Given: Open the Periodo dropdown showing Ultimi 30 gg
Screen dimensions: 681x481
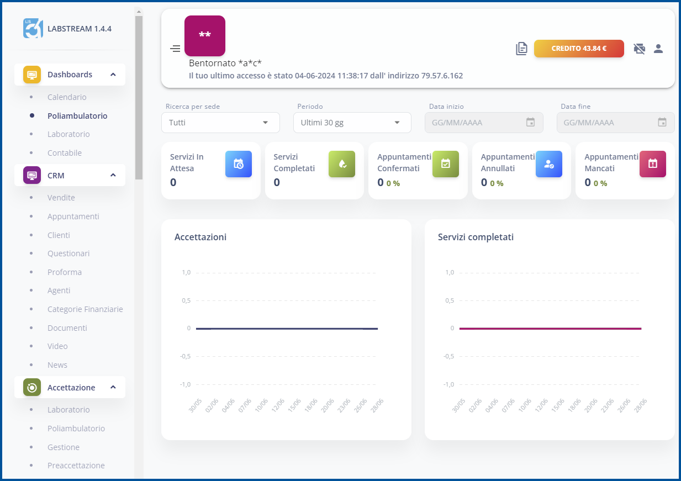Looking at the screenshot, I should click(x=352, y=123).
